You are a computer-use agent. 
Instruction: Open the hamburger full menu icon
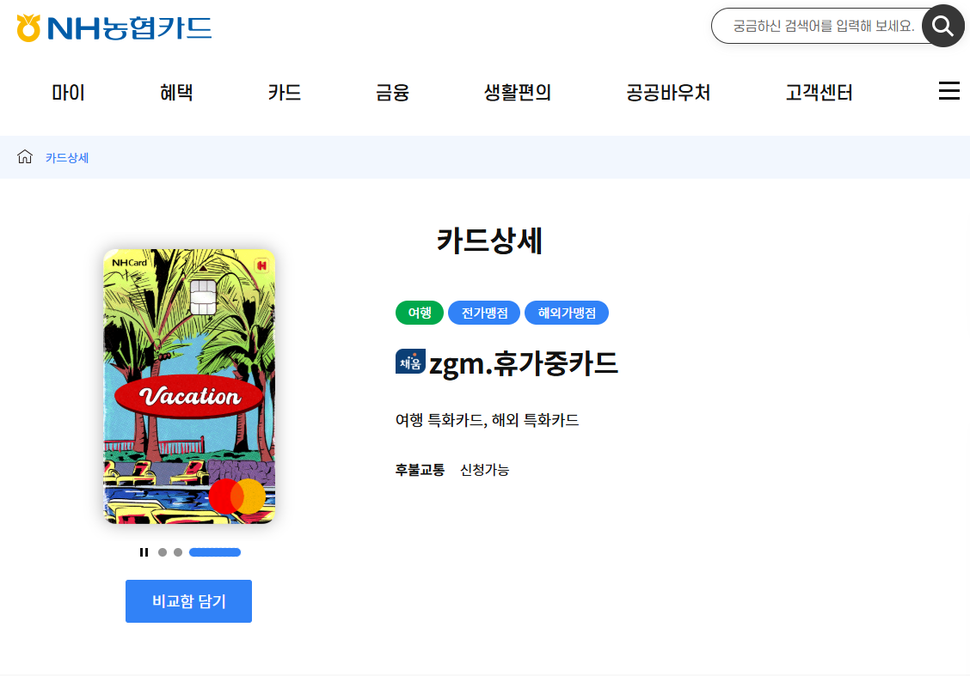tap(949, 91)
